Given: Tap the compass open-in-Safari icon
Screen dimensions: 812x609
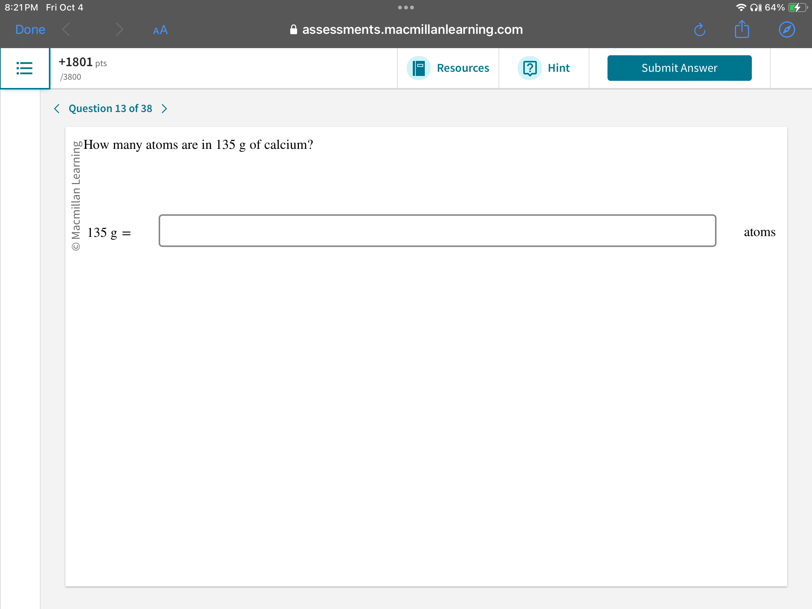Looking at the screenshot, I should coord(786,30).
